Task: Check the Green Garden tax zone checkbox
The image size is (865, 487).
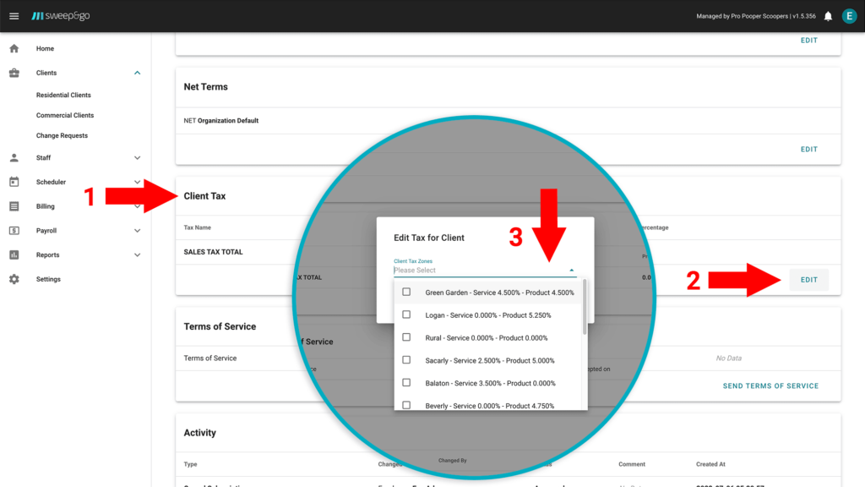Action: coord(406,292)
